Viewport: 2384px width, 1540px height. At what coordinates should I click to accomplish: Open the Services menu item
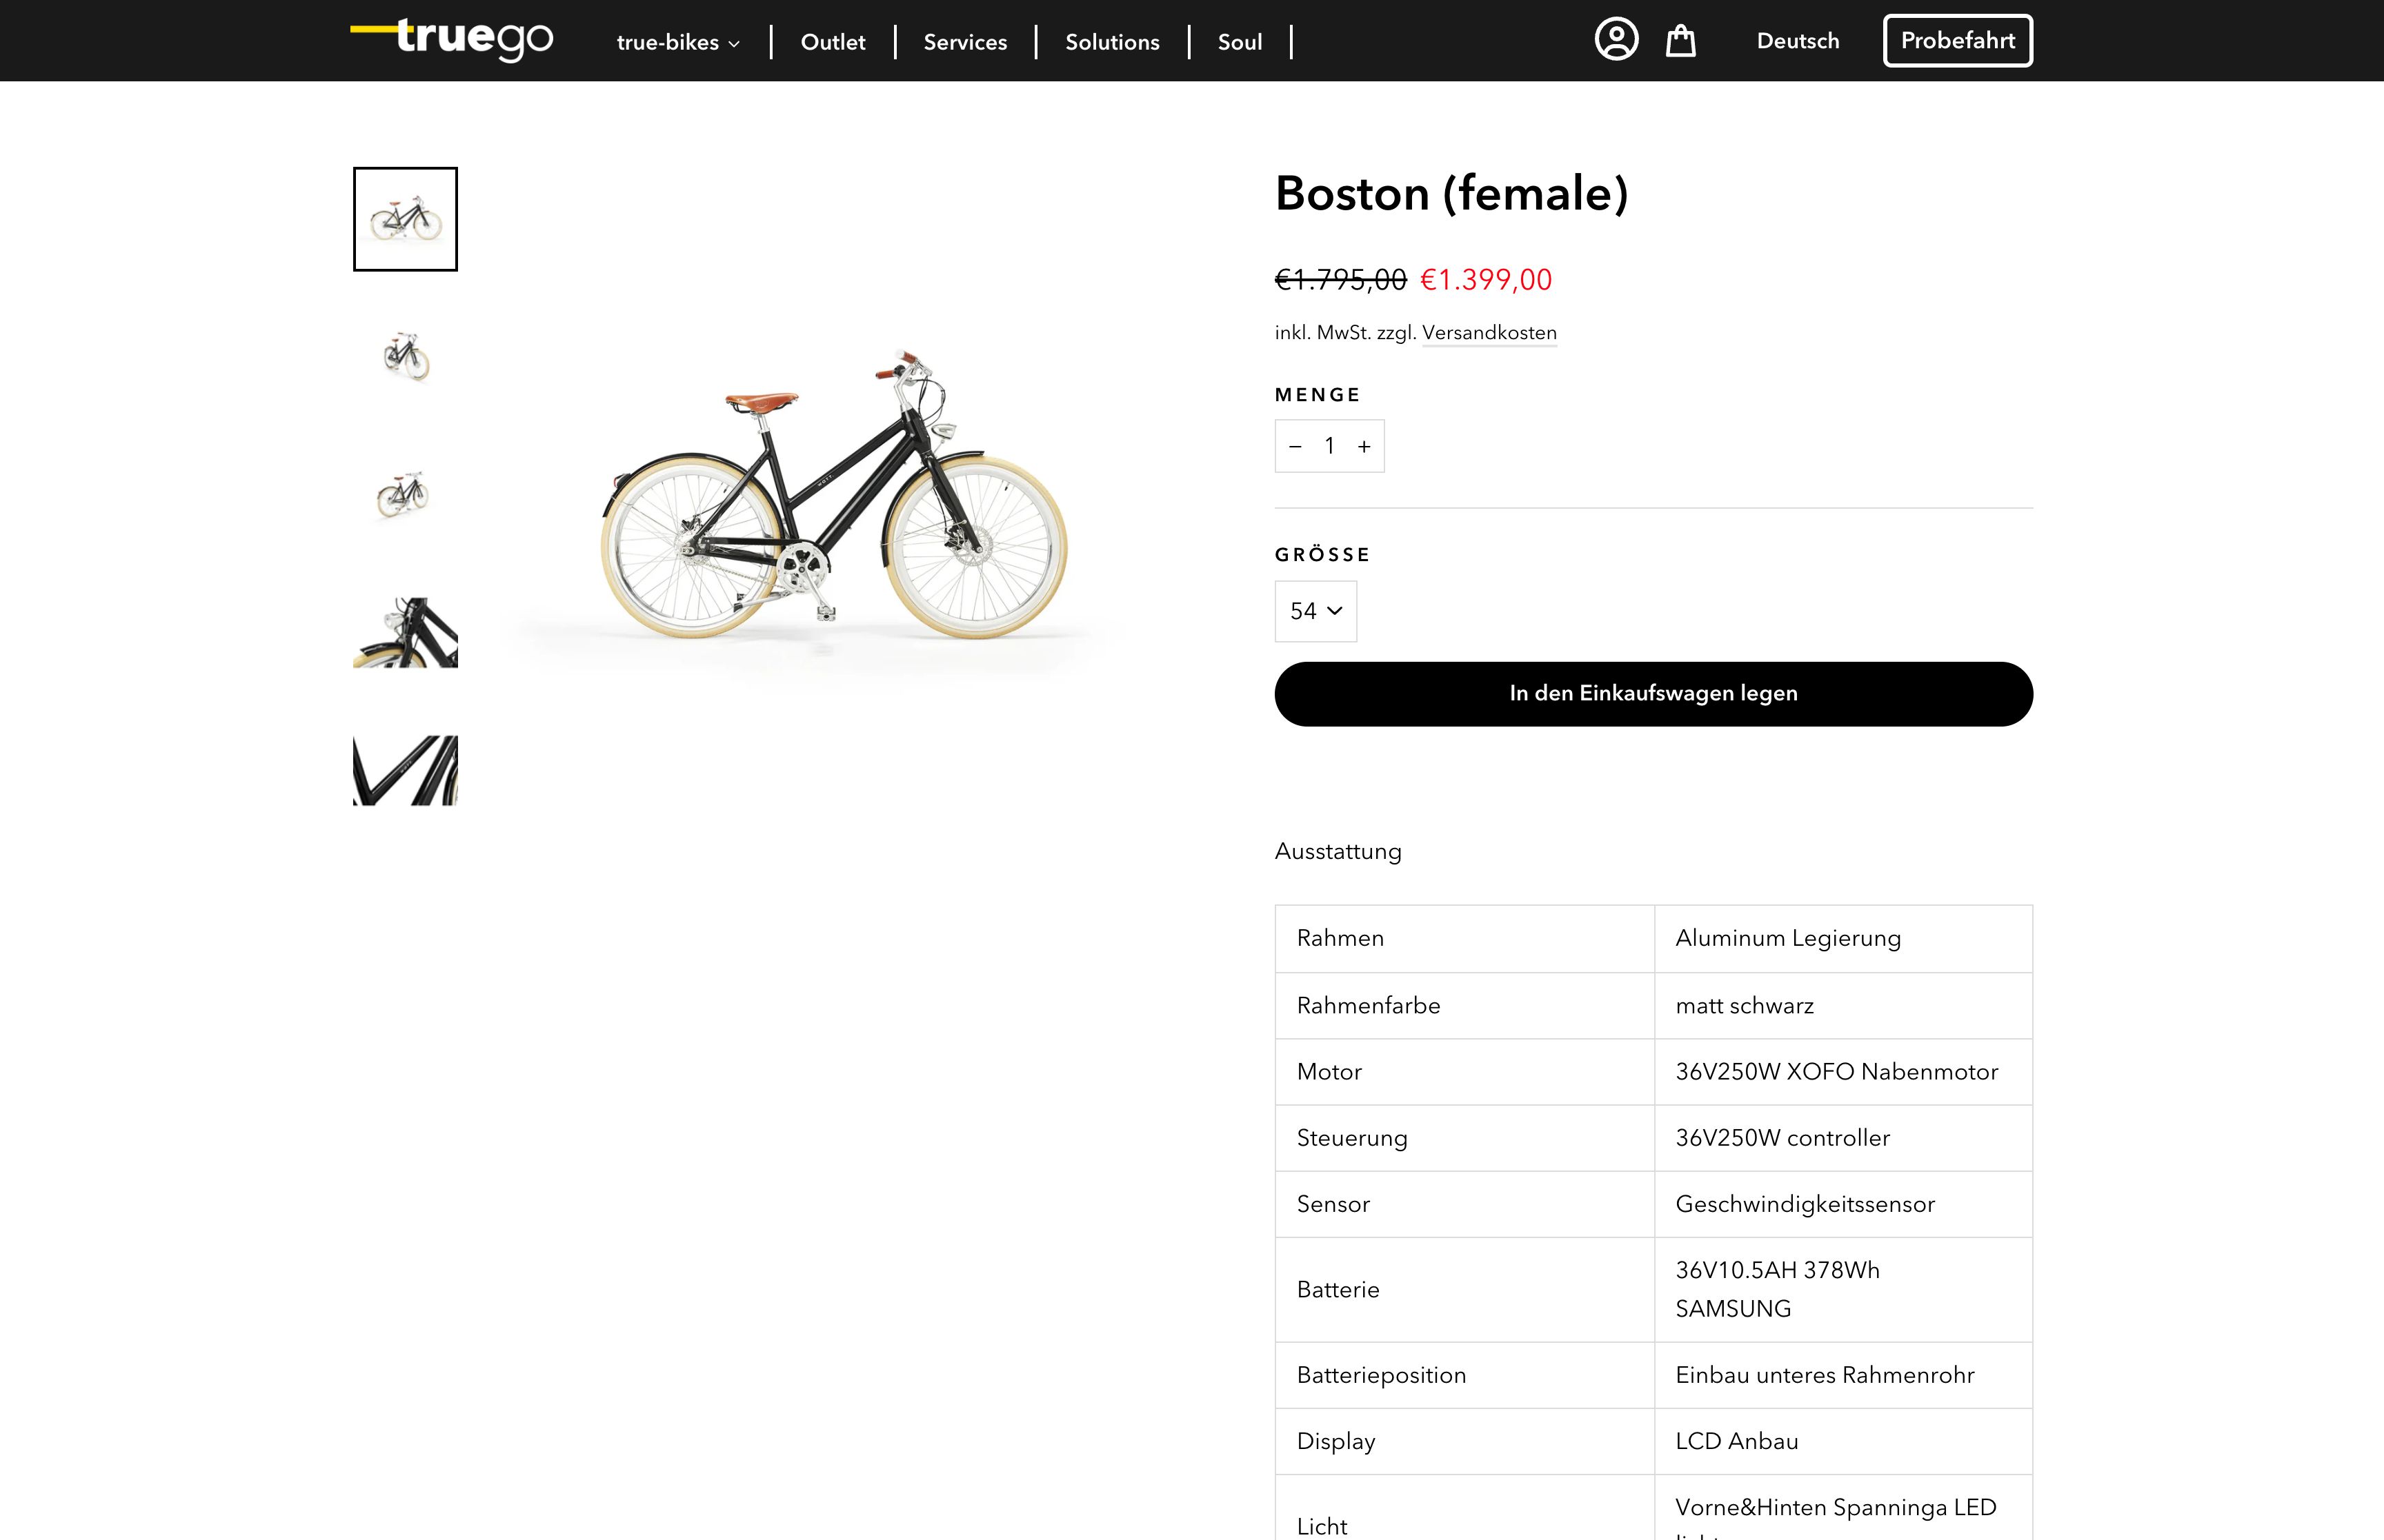964,42
